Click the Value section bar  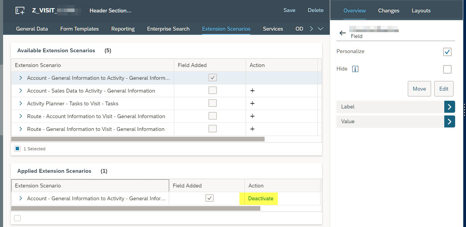pyautogui.click(x=390, y=122)
